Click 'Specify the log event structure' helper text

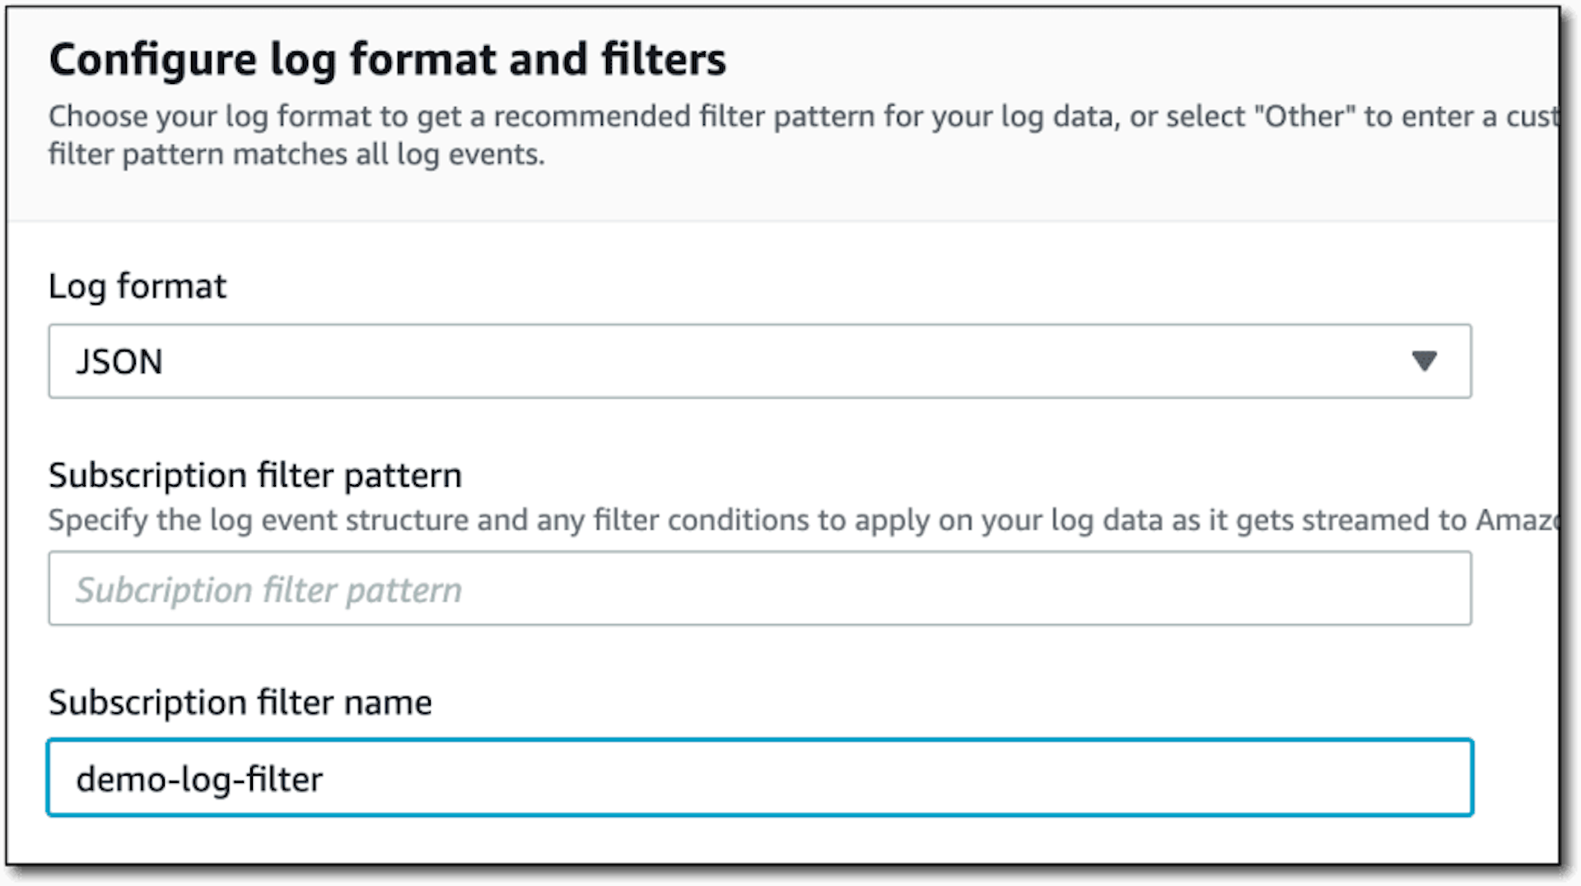click(x=803, y=520)
